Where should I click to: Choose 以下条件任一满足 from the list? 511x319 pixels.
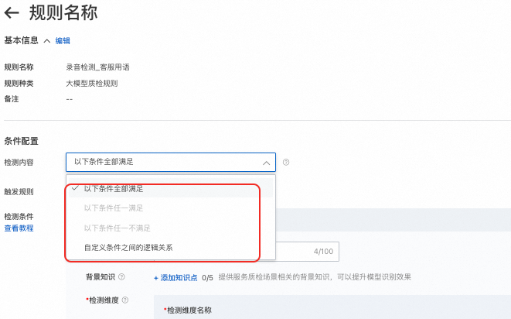114,208
